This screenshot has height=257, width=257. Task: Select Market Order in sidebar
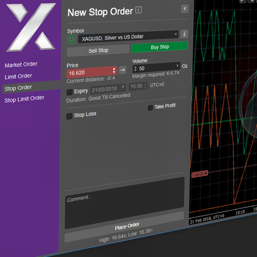pyautogui.click(x=21, y=65)
